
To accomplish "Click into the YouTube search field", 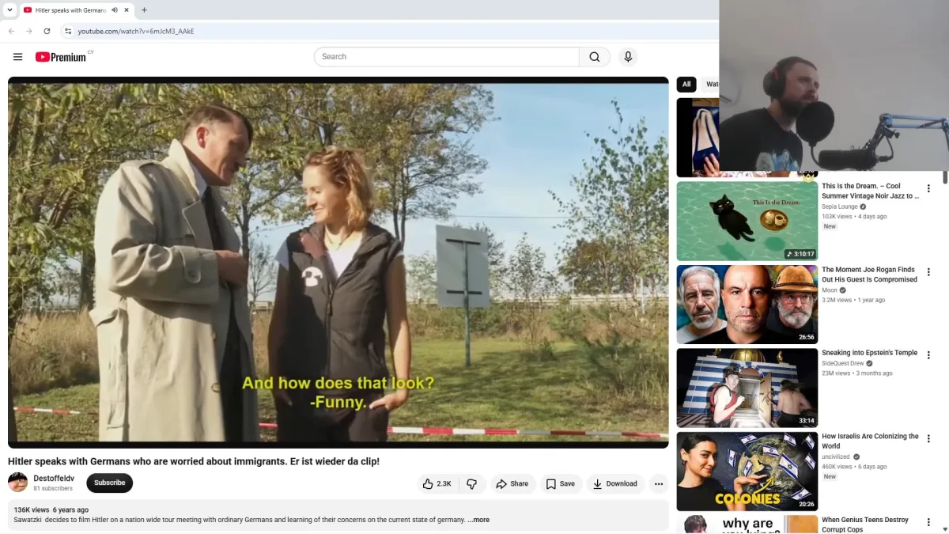I will point(447,57).
